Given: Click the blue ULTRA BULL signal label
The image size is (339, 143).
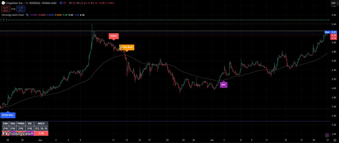Looking at the screenshot, I should click(x=8, y=115).
